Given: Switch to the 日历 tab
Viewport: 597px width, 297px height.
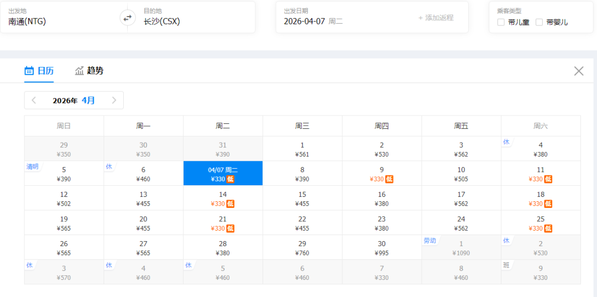Looking at the screenshot, I should [x=39, y=71].
